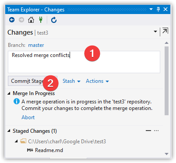Focus the commit message text box
The width and height of the screenshot is (176, 163).
pyautogui.click(x=84, y=62)
